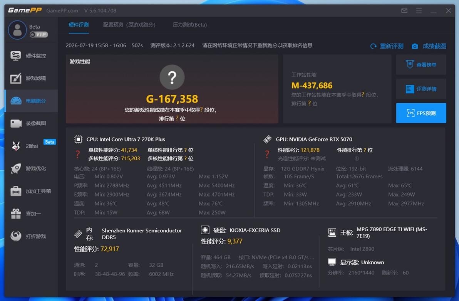
Task: Open the 录像截图 recording and screenshot section
Action: coord(31,123)
